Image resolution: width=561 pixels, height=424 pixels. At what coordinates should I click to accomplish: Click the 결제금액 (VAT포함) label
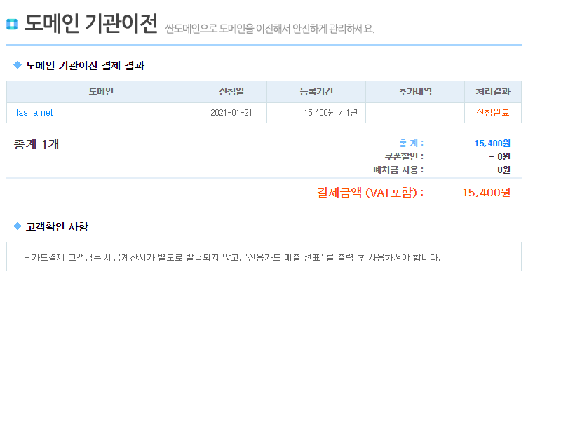pos(370,193)
